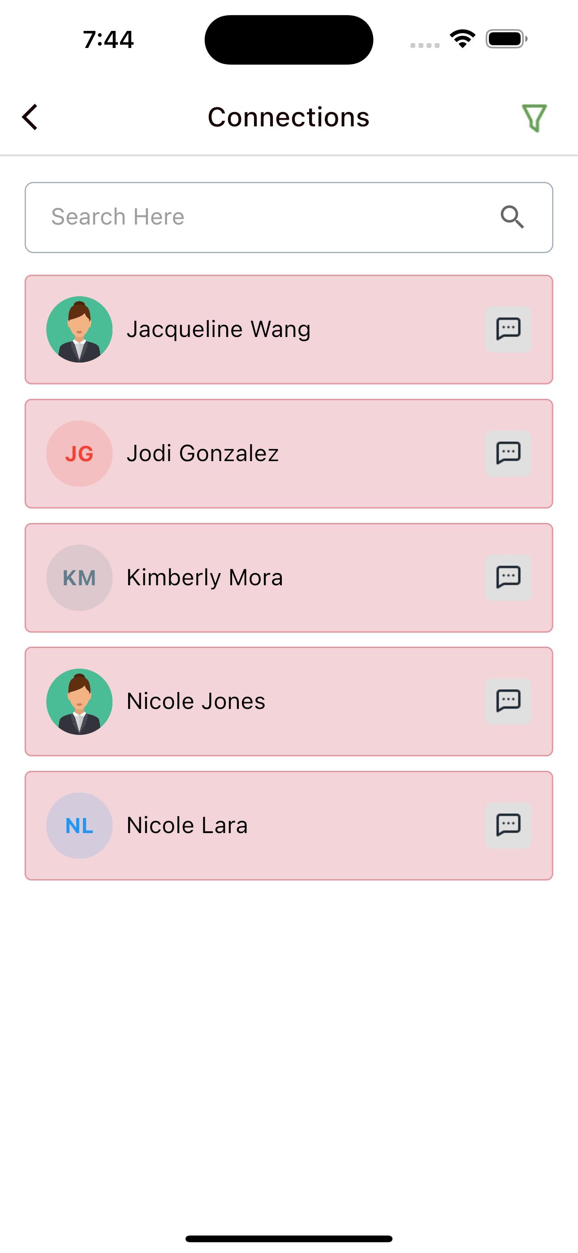Select Jacqueline Wang's profile avatar

pos(79,329)
